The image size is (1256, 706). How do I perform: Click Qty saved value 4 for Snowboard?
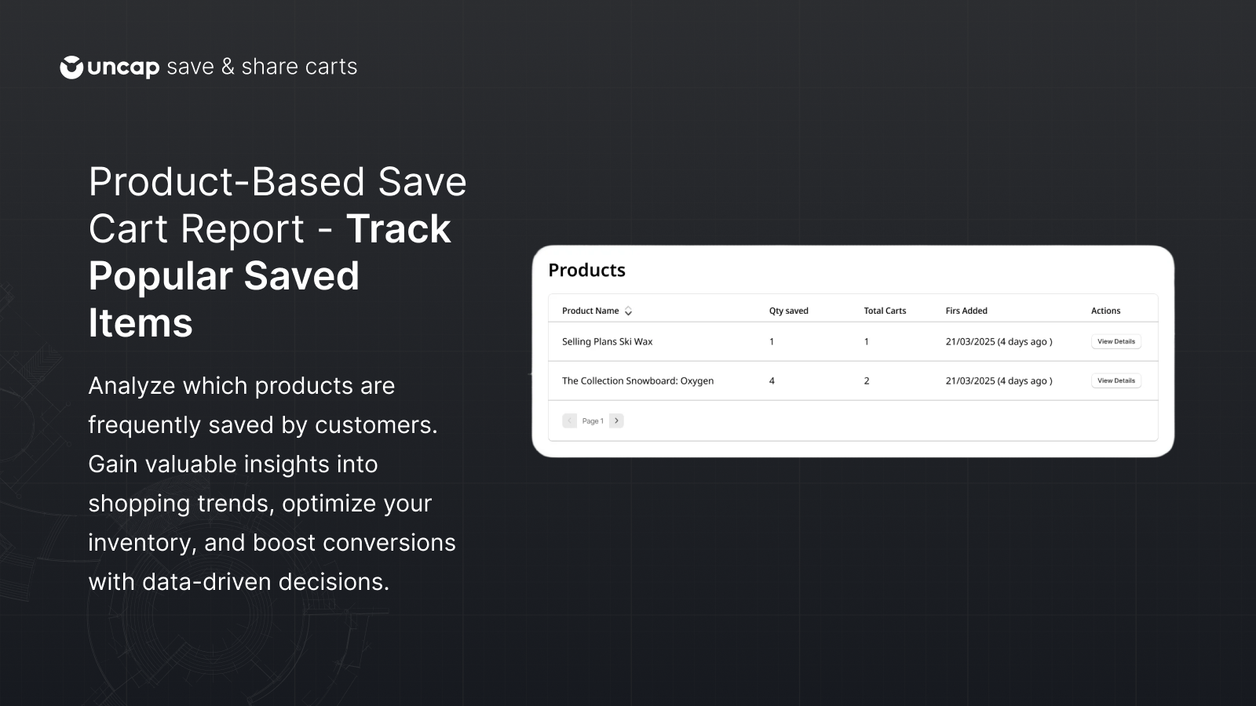[772, 381]
